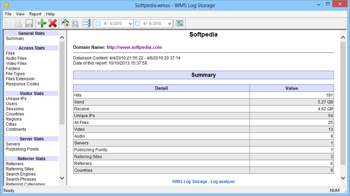This screenshot has width=350, height=196.
Task: Open the Report menu
Action: pyautogui.click(x=35, y=14)
